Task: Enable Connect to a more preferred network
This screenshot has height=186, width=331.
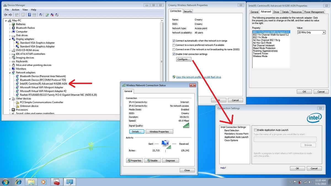Action: pos(174,45)
